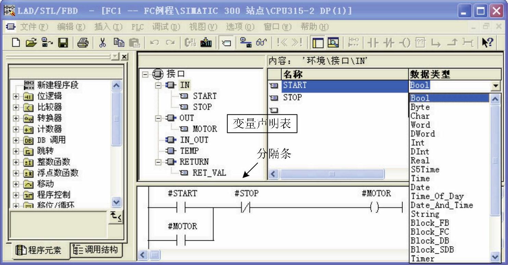
Task: Toggle monitoring with the eyeglasses icon
Action: tap(262, 42)
